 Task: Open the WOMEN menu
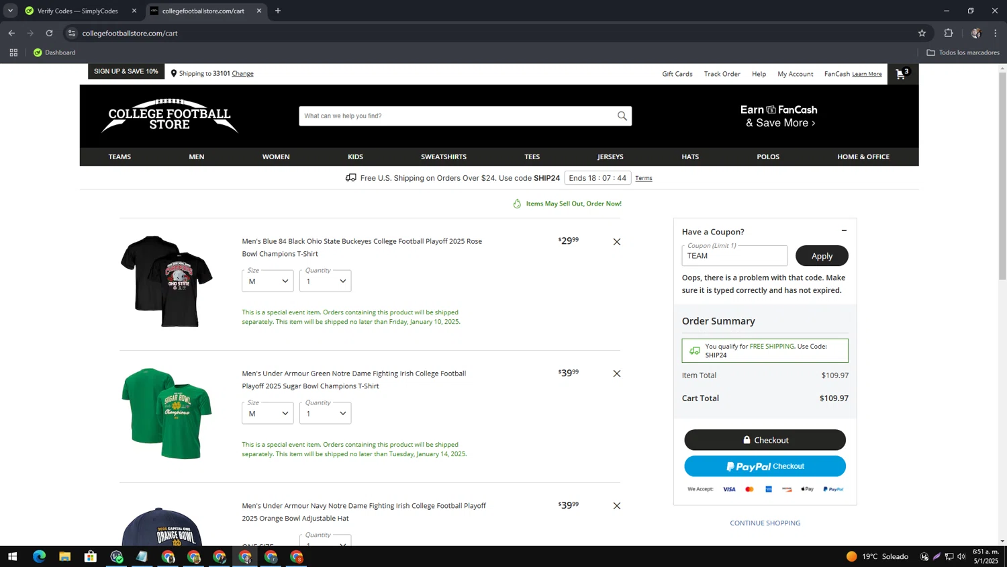pos(276,157)
